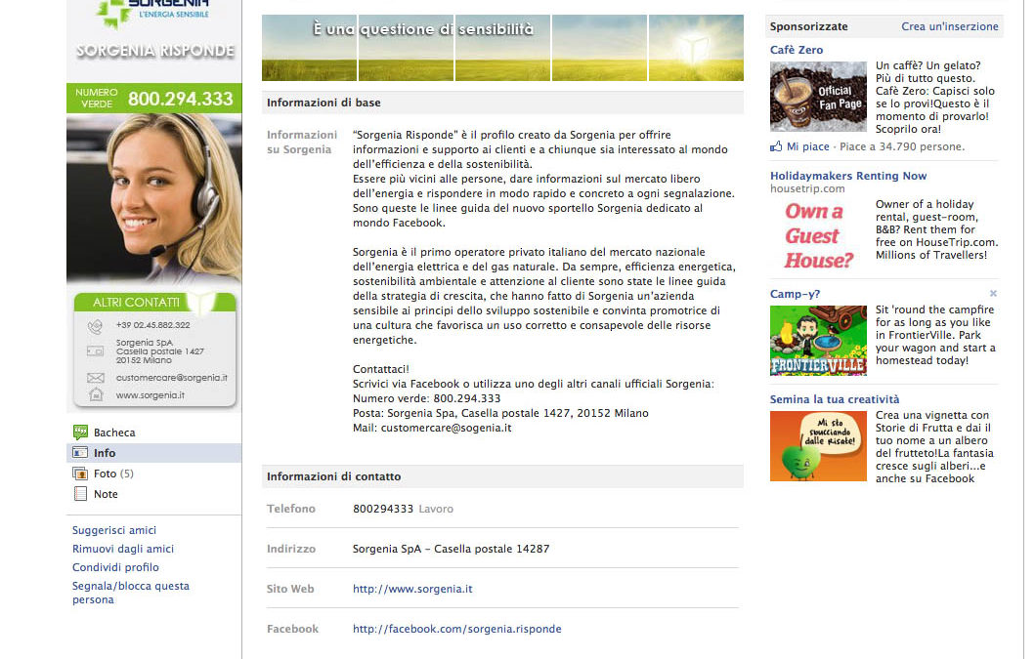Screen dimensions: 1035x659
Task: Click the Sponsorizzate heading
Action: [x=808, y=26]
